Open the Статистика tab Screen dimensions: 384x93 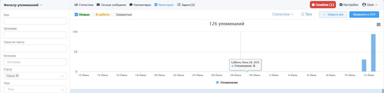(84, 5)
